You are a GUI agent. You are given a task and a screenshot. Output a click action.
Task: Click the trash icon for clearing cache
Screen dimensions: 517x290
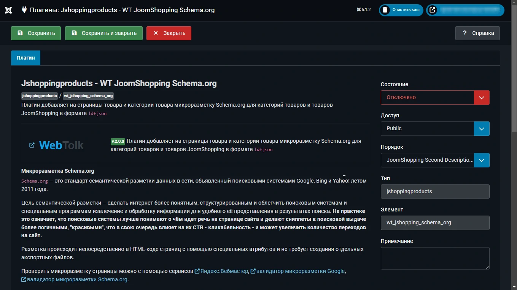385,10
